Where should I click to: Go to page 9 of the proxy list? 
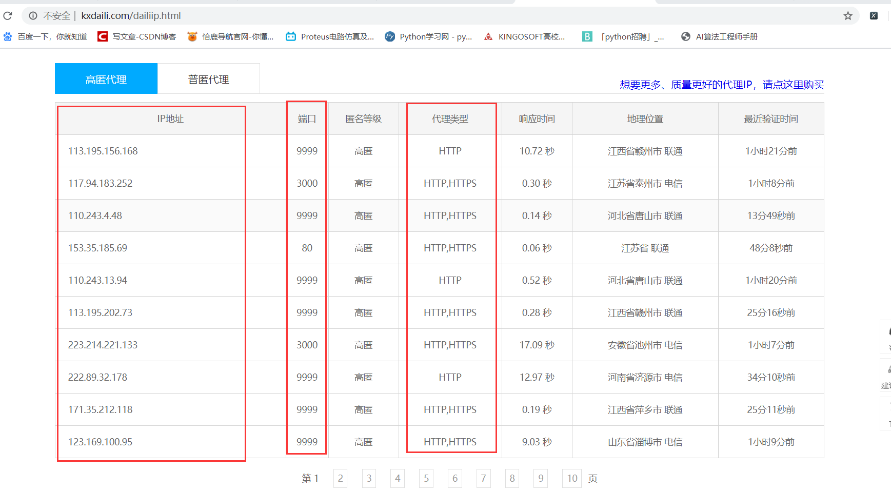click(541, 478)
